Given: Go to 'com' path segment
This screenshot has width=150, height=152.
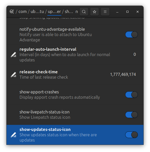Looking at the screenshot, I should pyautogui.click(x=23, y=12).
